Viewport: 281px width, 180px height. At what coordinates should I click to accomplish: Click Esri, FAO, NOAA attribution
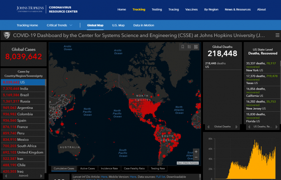(x=188, y=163)
